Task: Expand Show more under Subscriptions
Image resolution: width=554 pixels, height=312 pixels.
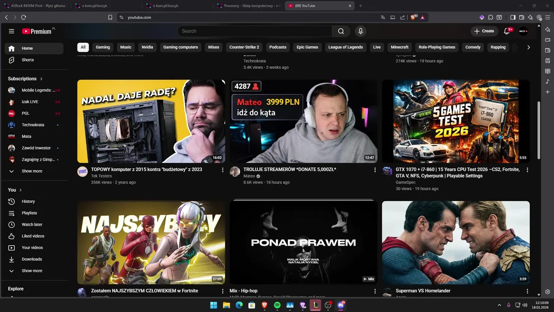Action: click(34, 171)
